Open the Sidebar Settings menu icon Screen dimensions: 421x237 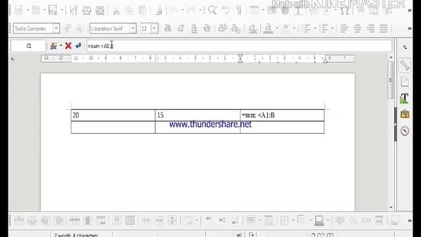coord(405,47)
